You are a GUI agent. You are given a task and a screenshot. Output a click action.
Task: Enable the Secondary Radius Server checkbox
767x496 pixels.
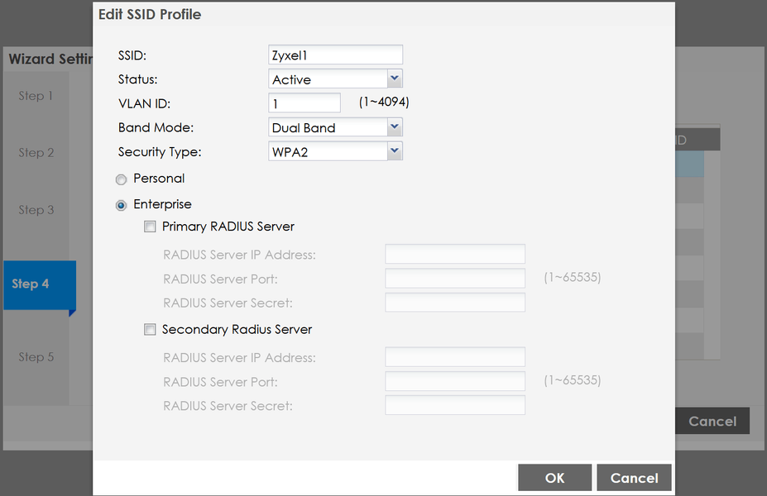[x=150, y=330]
